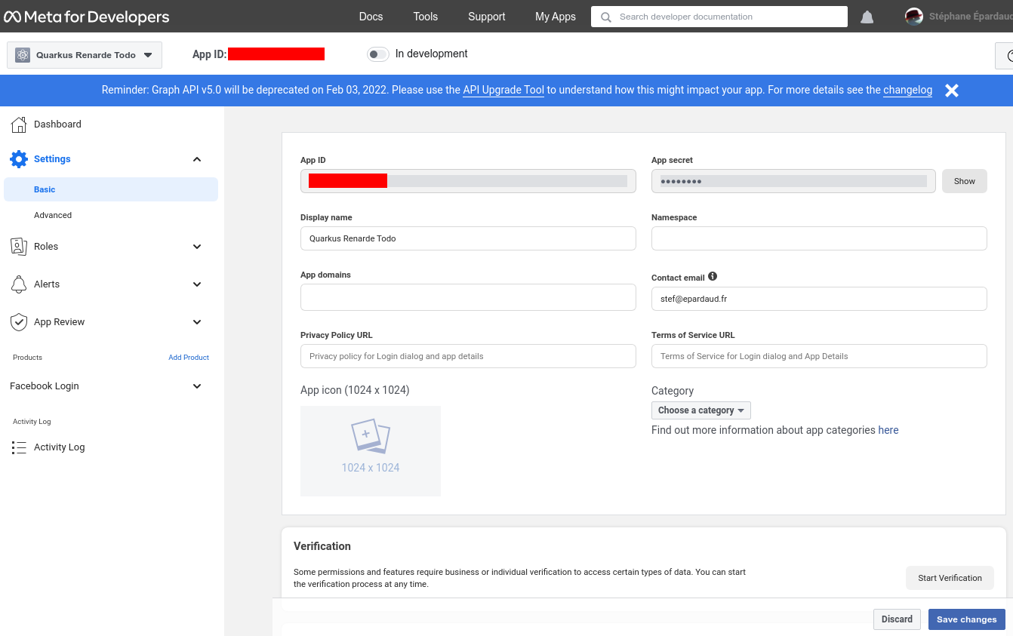This screenshot has width=1013, height=636.
Task: Open the API Upgrade Tool link
Action: [503, 90]
